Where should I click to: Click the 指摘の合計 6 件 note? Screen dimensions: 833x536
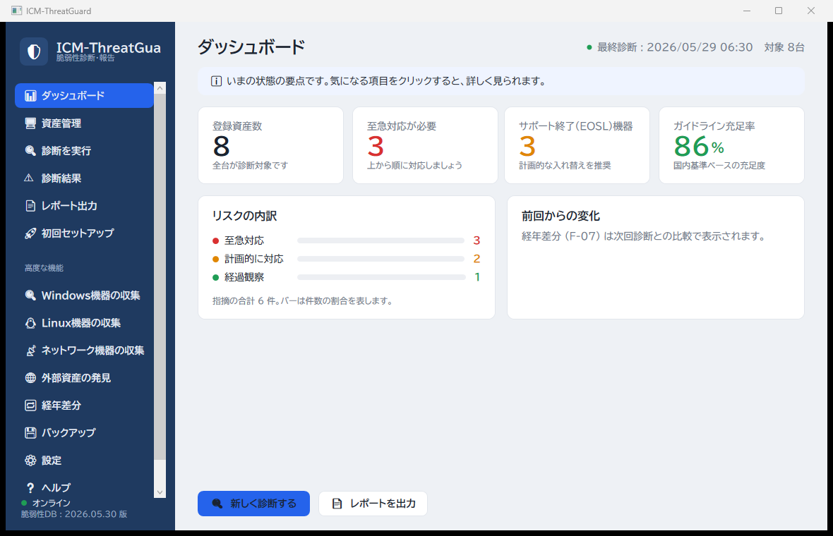302,301
